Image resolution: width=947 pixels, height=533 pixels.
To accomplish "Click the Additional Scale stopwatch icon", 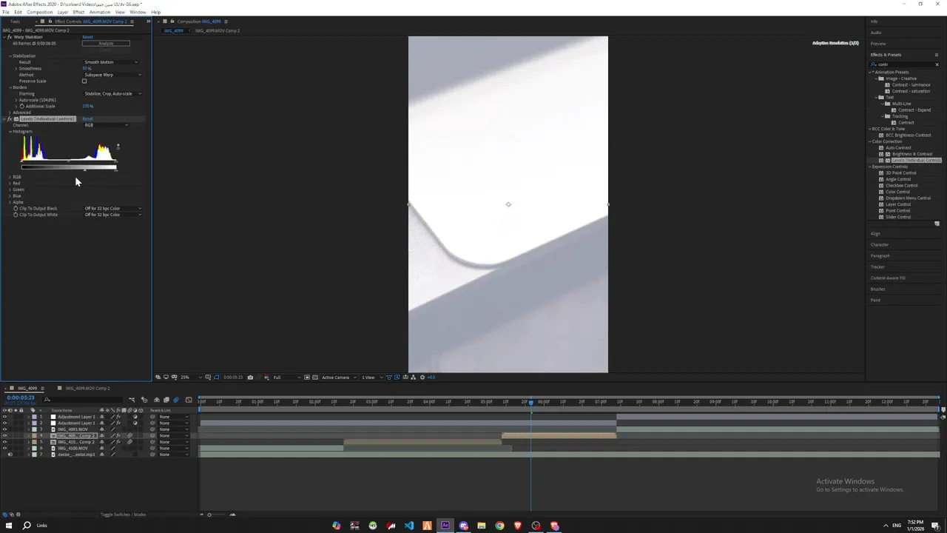I will 22,106.
